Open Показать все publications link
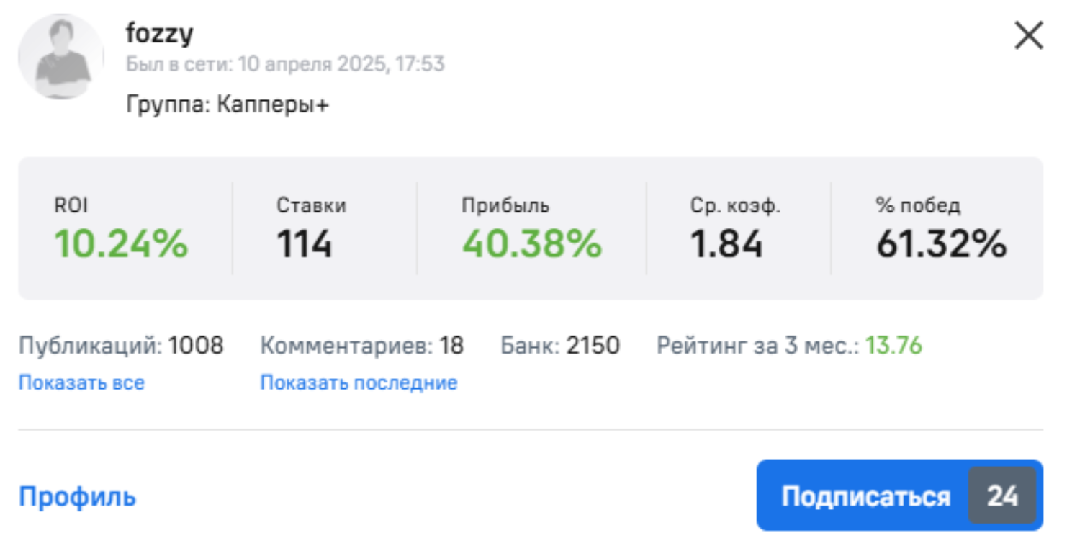Screen dimensions: 1067x551 point(81,382)
